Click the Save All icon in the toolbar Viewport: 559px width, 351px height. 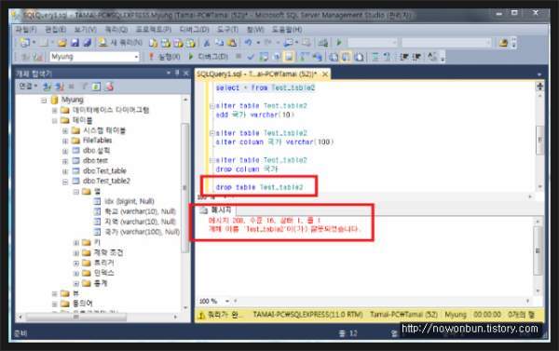87,43
